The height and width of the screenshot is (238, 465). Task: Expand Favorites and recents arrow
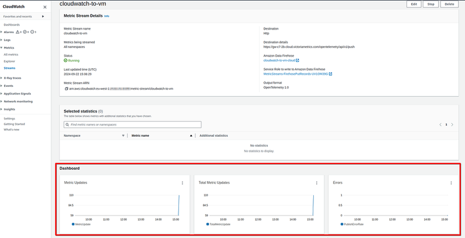(x=43, y=17)
